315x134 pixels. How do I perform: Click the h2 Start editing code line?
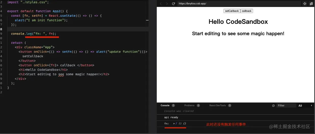[64, 74]
